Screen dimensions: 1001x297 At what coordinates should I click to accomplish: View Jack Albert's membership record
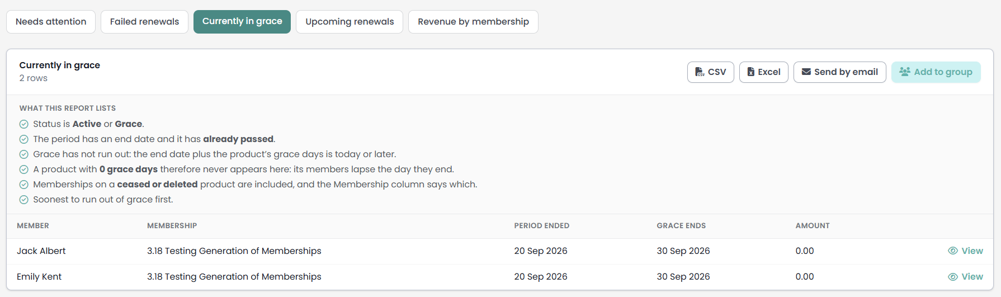tap(966, 251)
